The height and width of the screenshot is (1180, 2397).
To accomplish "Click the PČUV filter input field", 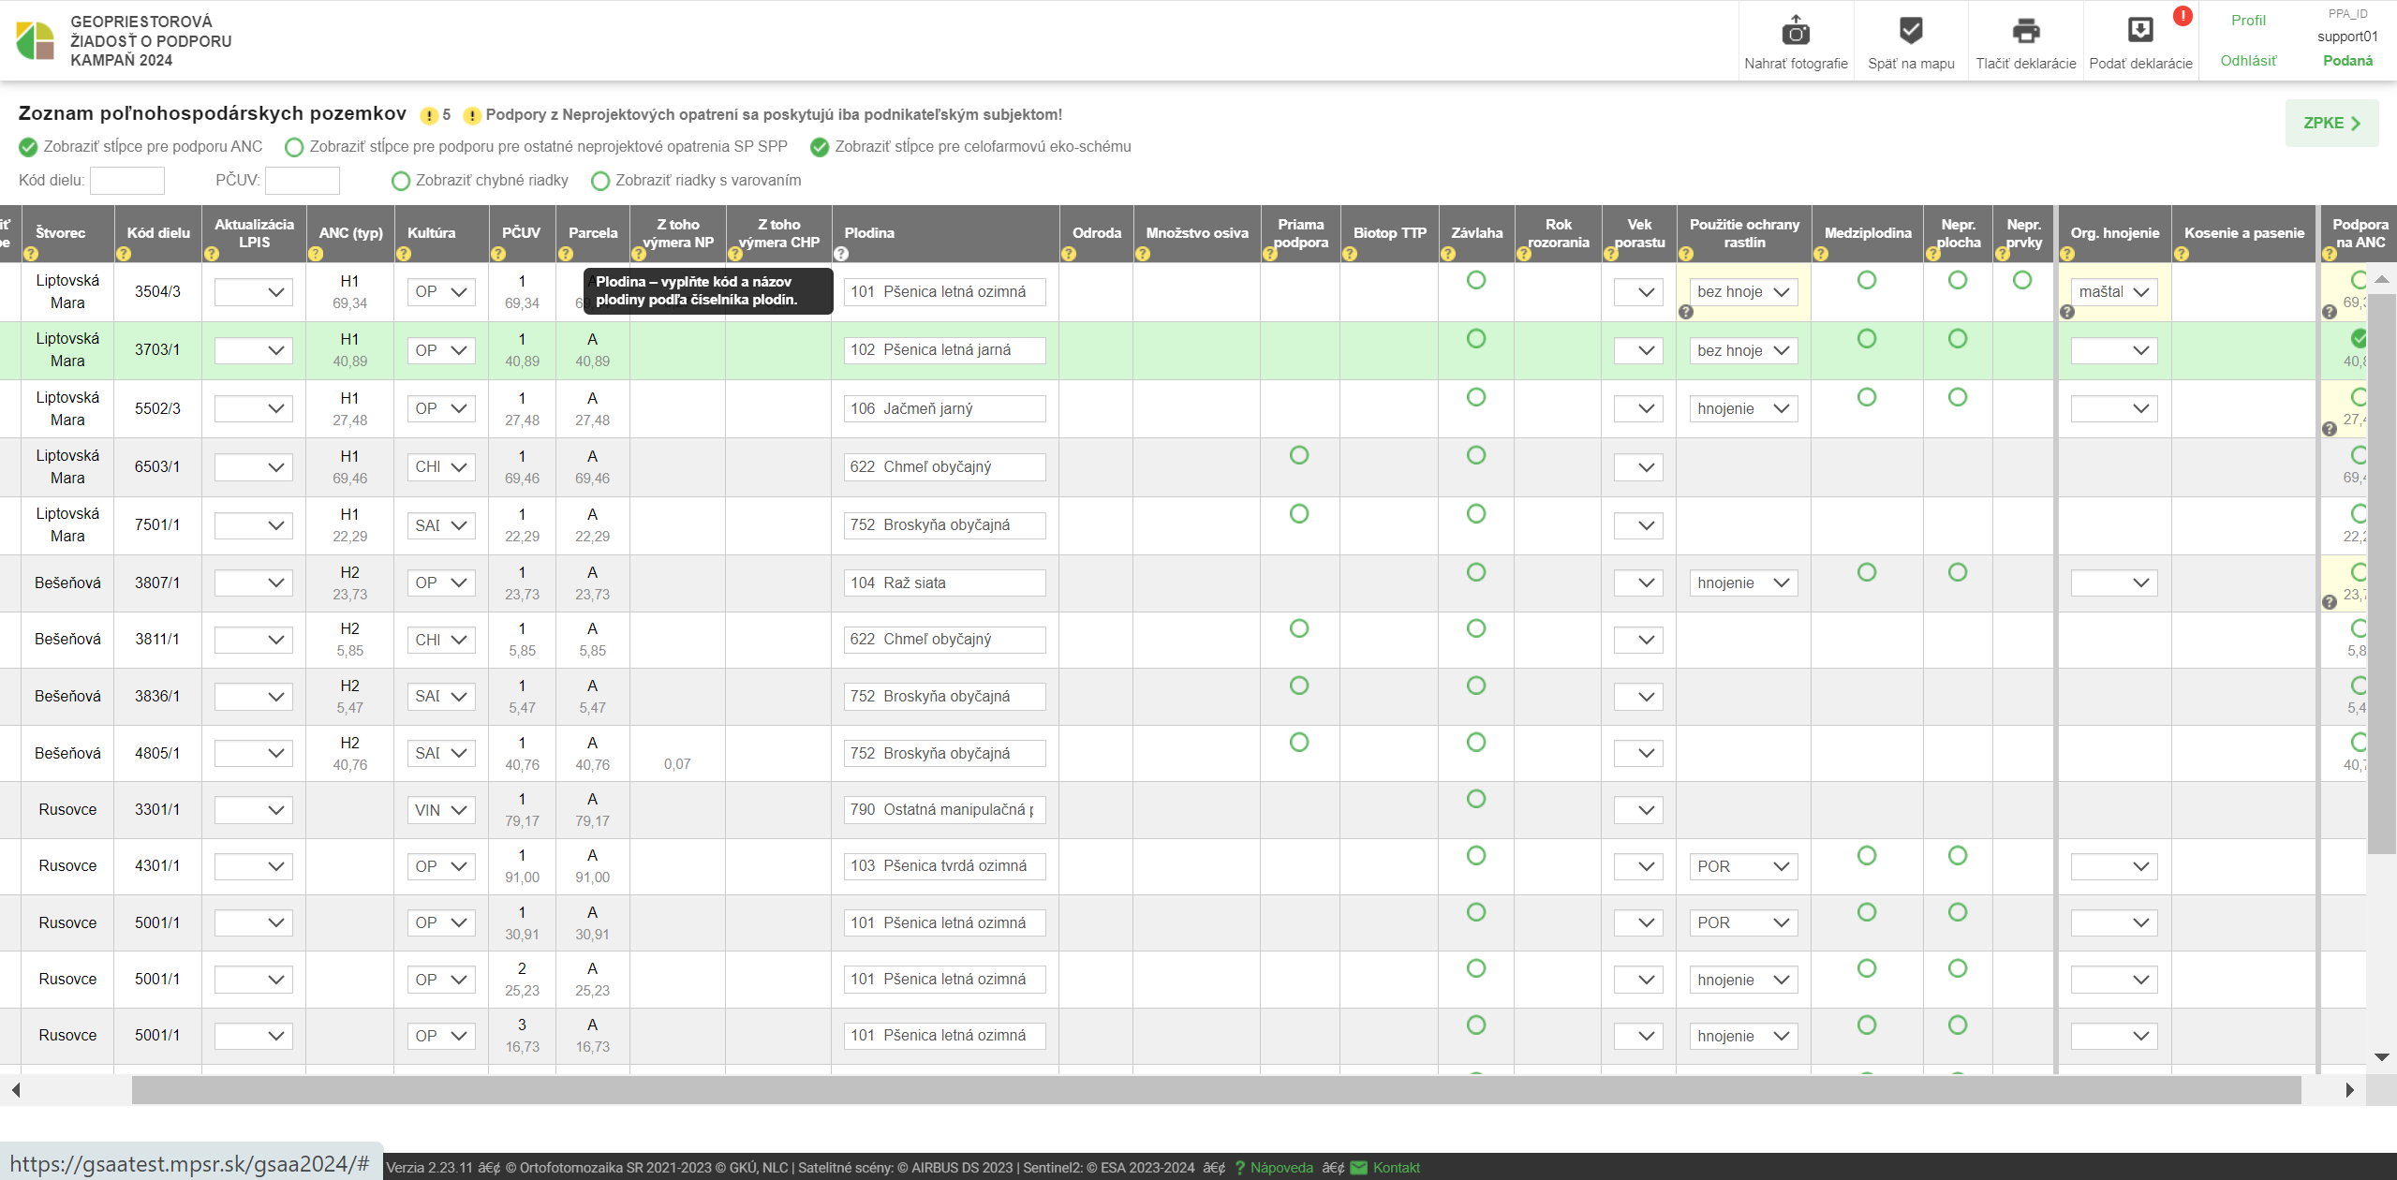I will click(x=303, y=181).
